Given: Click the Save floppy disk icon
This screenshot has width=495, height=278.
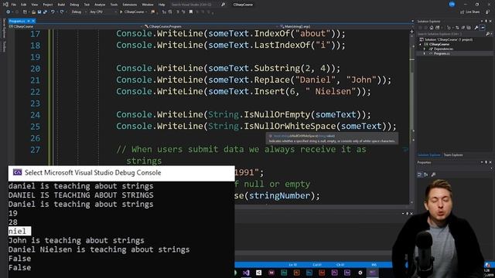Looking at the screenshot, I should point(39,12).
